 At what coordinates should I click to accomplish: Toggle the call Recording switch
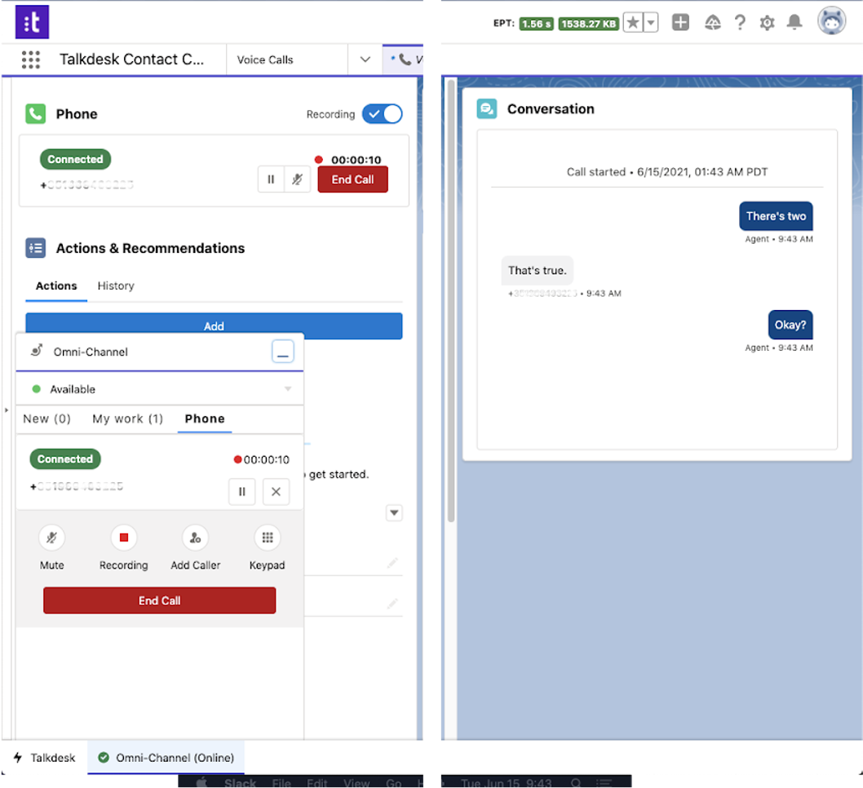[x=382, y=114]
